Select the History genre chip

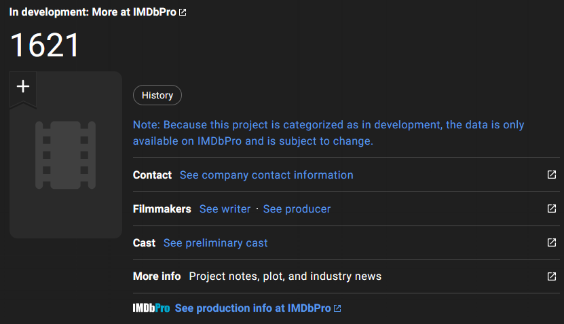(157, 95)
